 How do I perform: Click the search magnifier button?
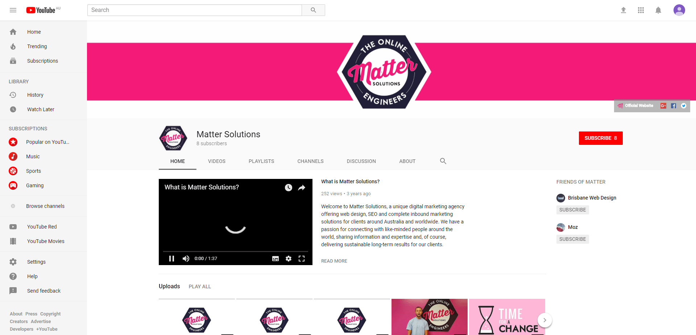click(313, 10)
